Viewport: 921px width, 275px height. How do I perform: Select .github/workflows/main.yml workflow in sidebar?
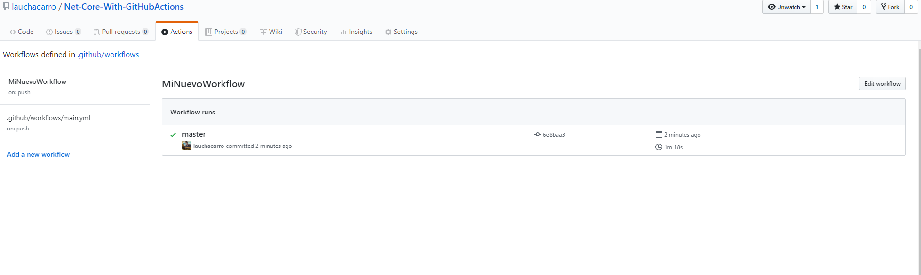pos(75,123)
